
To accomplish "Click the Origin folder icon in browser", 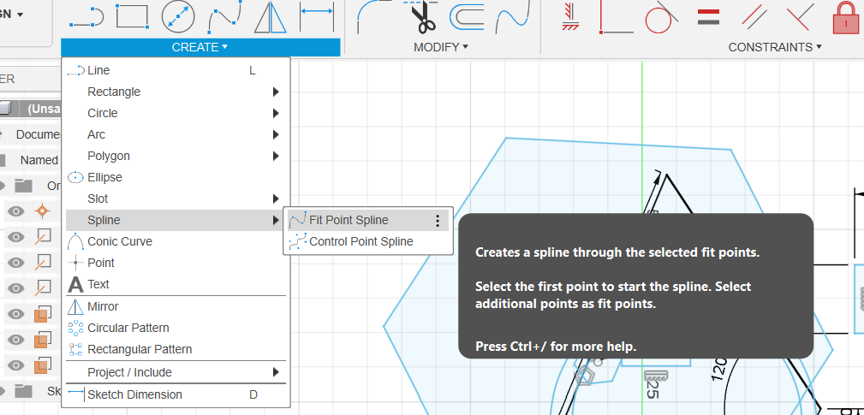I will click(23, 186).
